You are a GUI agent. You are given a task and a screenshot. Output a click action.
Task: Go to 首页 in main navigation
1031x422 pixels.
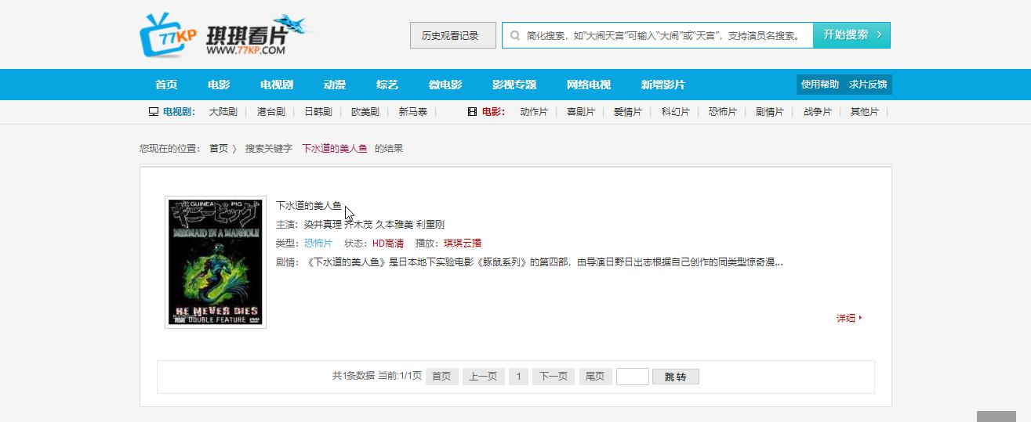tap(166, 85)
